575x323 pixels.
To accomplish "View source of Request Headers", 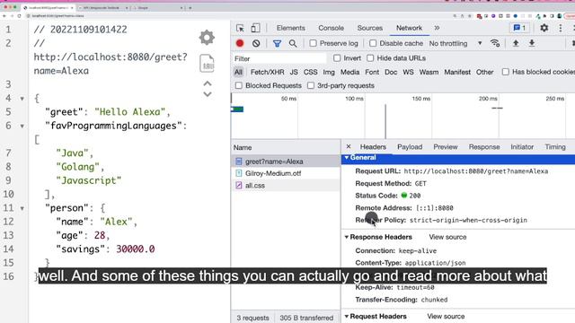I will point(446,316).
